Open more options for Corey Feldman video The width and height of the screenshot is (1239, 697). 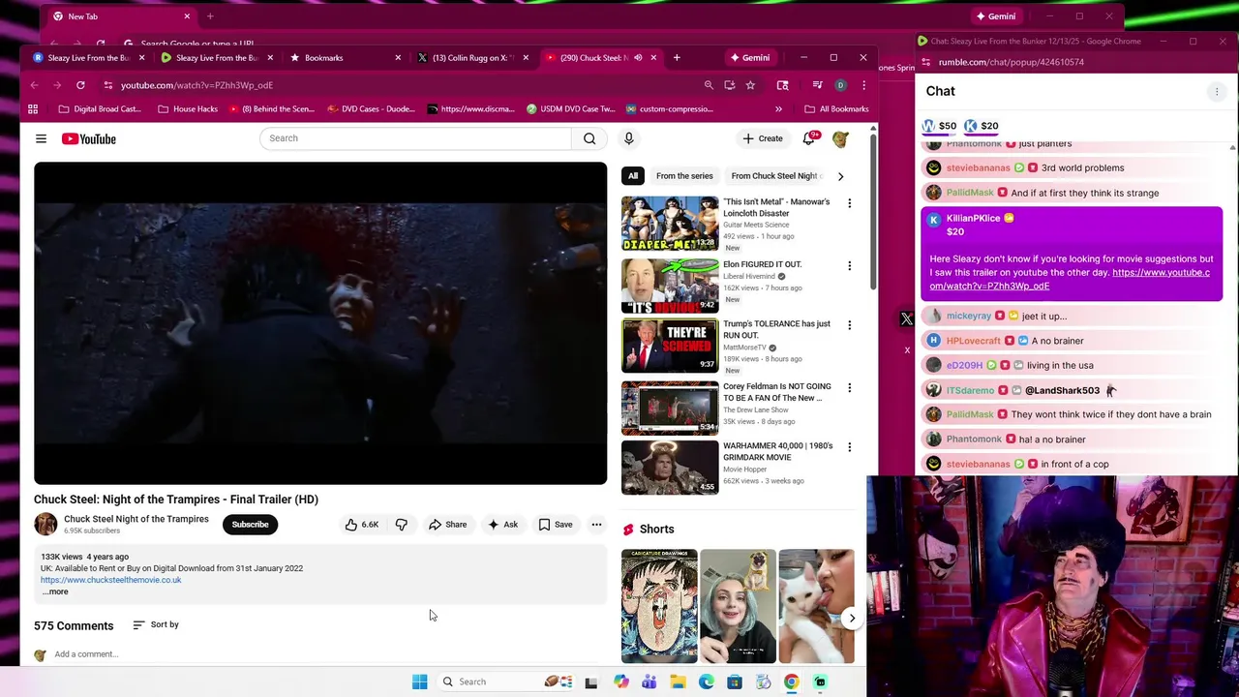point(850,387)
